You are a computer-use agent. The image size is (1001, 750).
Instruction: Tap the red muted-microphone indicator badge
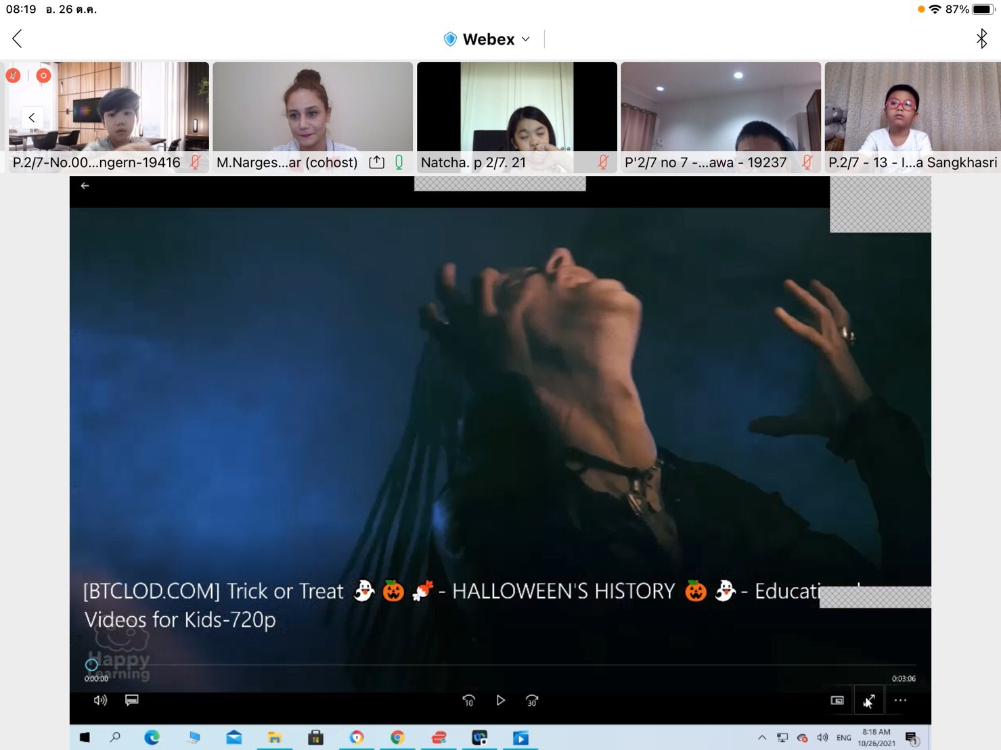[x=14, y=75]
